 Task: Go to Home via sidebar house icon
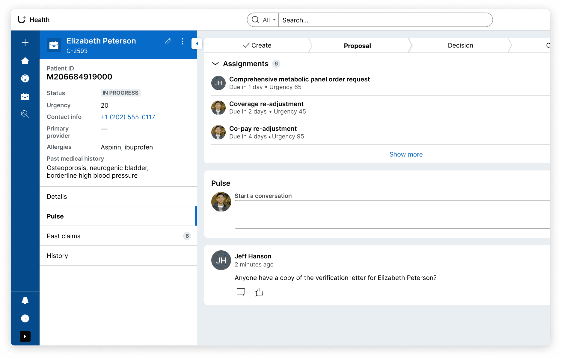(25, 61)
